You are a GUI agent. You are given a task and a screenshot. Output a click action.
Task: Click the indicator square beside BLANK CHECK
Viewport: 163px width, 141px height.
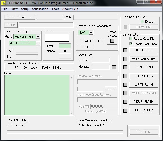[x=125, y=76]
